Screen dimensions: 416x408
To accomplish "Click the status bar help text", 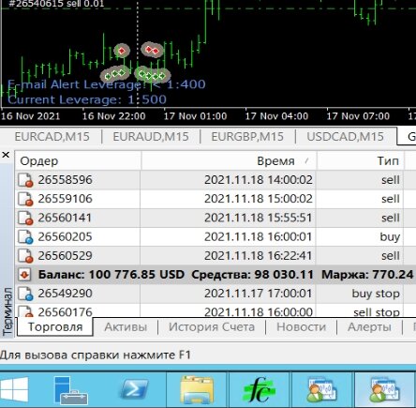I will point(96,355).
